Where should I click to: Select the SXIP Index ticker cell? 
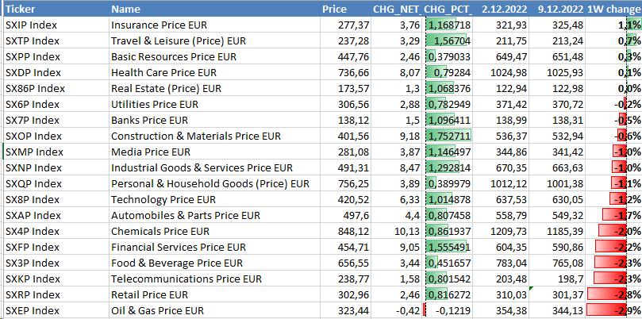(x=56, y=25)
